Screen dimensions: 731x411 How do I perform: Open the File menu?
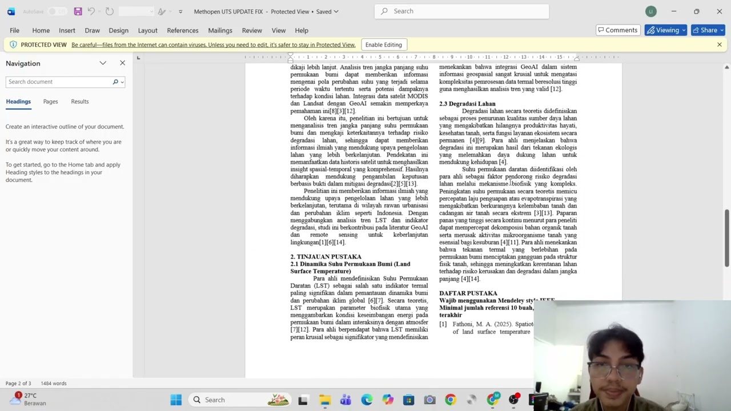pyautogui.click(x=14, y=30)
